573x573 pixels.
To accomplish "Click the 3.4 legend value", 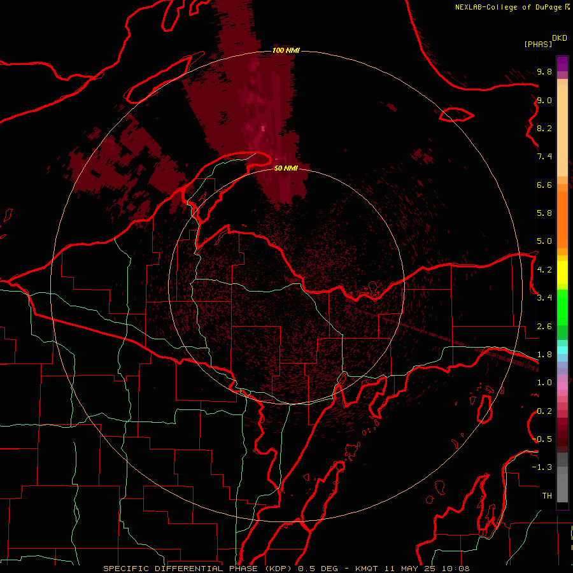I will (544, 298).
